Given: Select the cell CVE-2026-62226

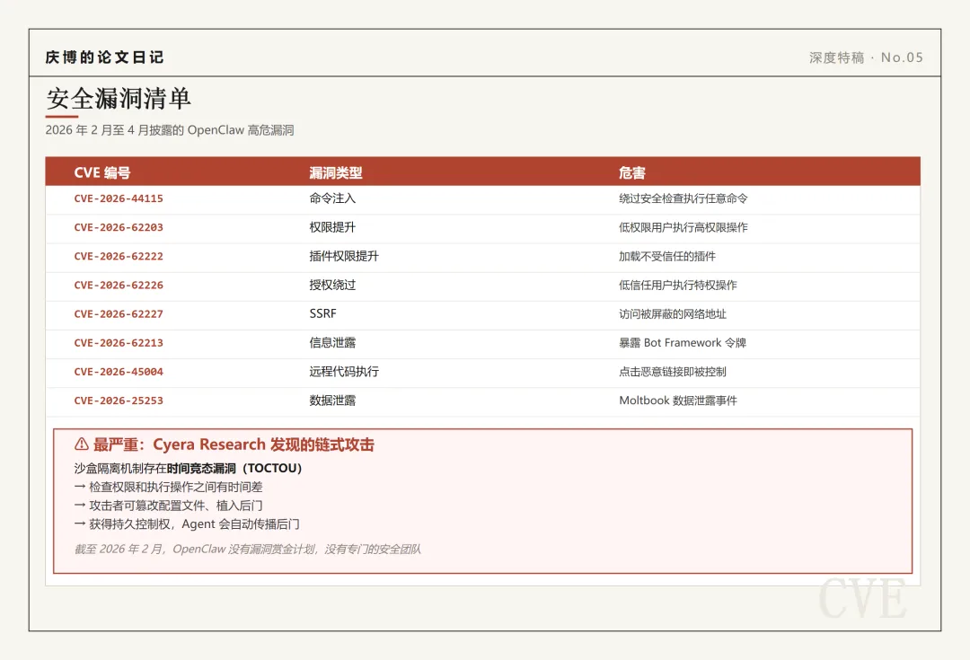Looking at the screenshot, I should tap(119, 286).
